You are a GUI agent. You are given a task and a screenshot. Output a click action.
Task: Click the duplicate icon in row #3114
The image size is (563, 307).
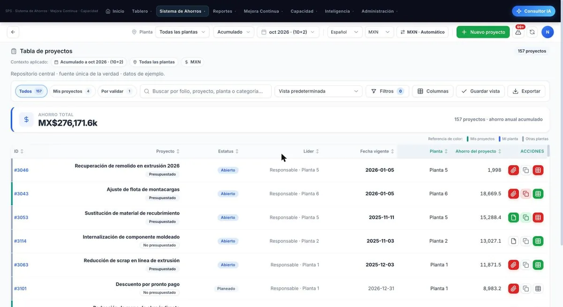(x=526, y=241)
